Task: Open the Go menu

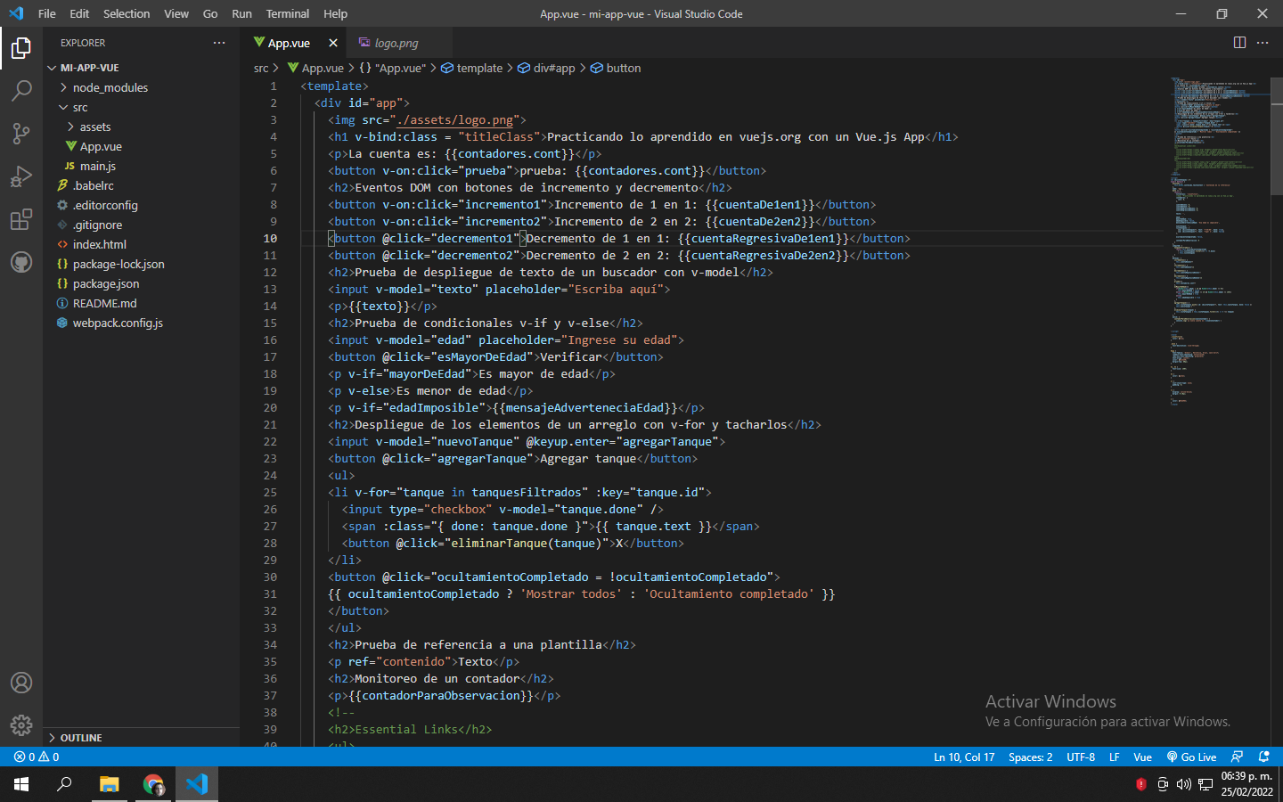Action: [210, 13]
